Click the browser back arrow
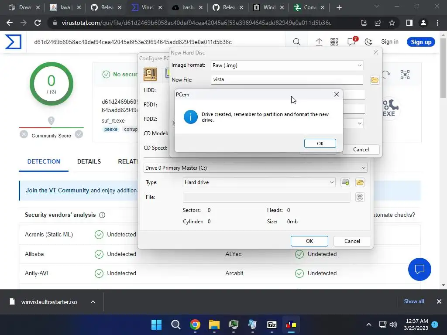 click(x=10, y=23)
